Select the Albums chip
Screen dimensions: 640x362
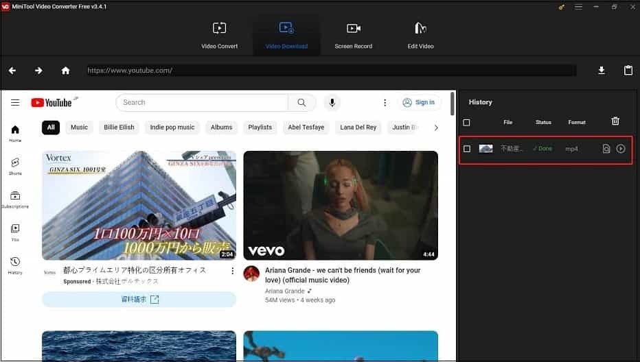click(x=221, y=128)
